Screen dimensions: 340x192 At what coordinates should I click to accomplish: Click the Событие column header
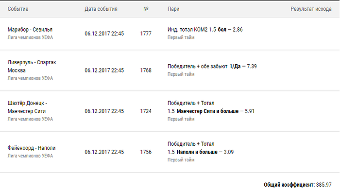click(x=18, y=9)
